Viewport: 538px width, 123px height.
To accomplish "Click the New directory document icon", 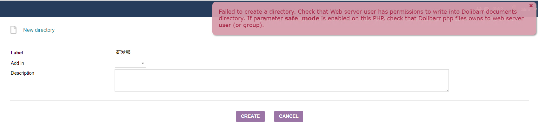I will tap(13, 30).
